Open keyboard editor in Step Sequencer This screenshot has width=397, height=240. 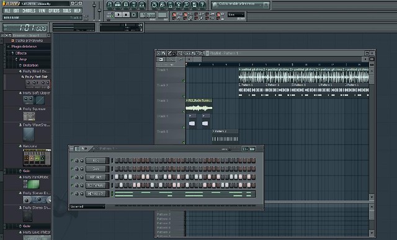click(x=252, y=149)
